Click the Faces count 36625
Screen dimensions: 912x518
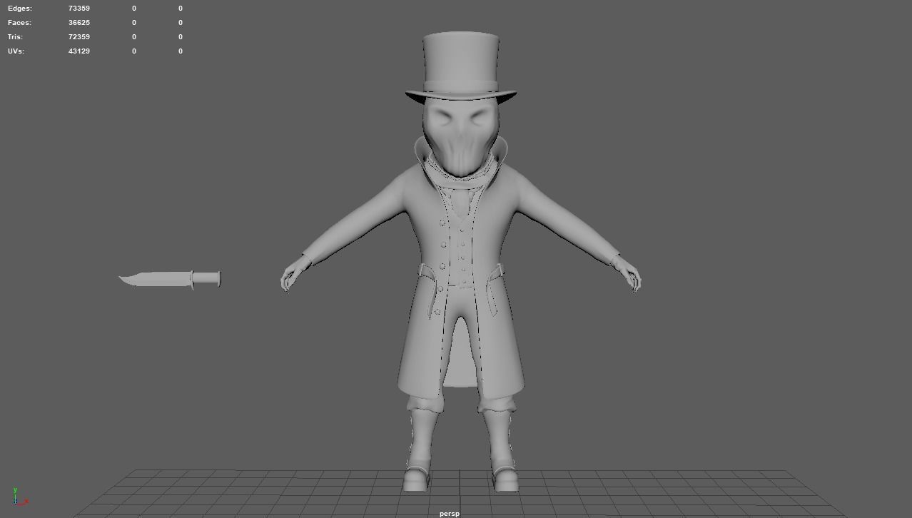tap(78, 22)
